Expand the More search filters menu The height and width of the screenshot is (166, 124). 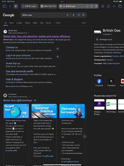click(58, 23)
